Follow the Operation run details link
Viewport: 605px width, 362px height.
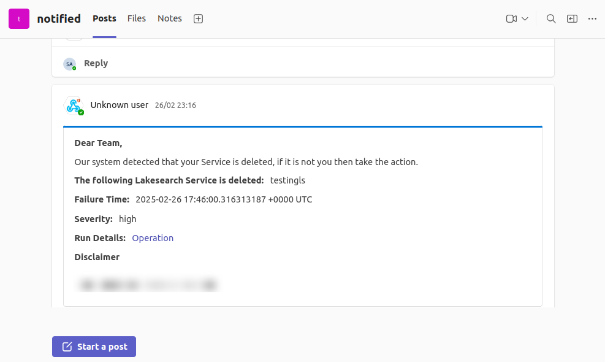(153, 238)
